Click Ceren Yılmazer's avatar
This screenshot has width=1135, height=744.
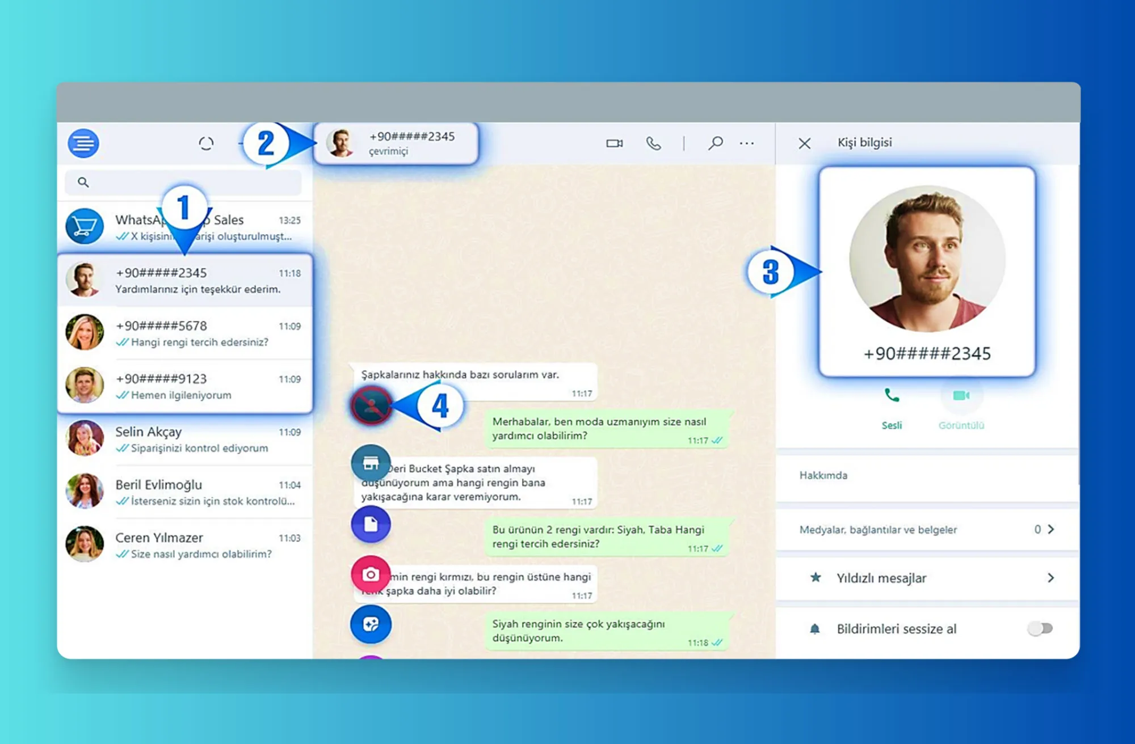pyautogui.click(x=85, y=544)
